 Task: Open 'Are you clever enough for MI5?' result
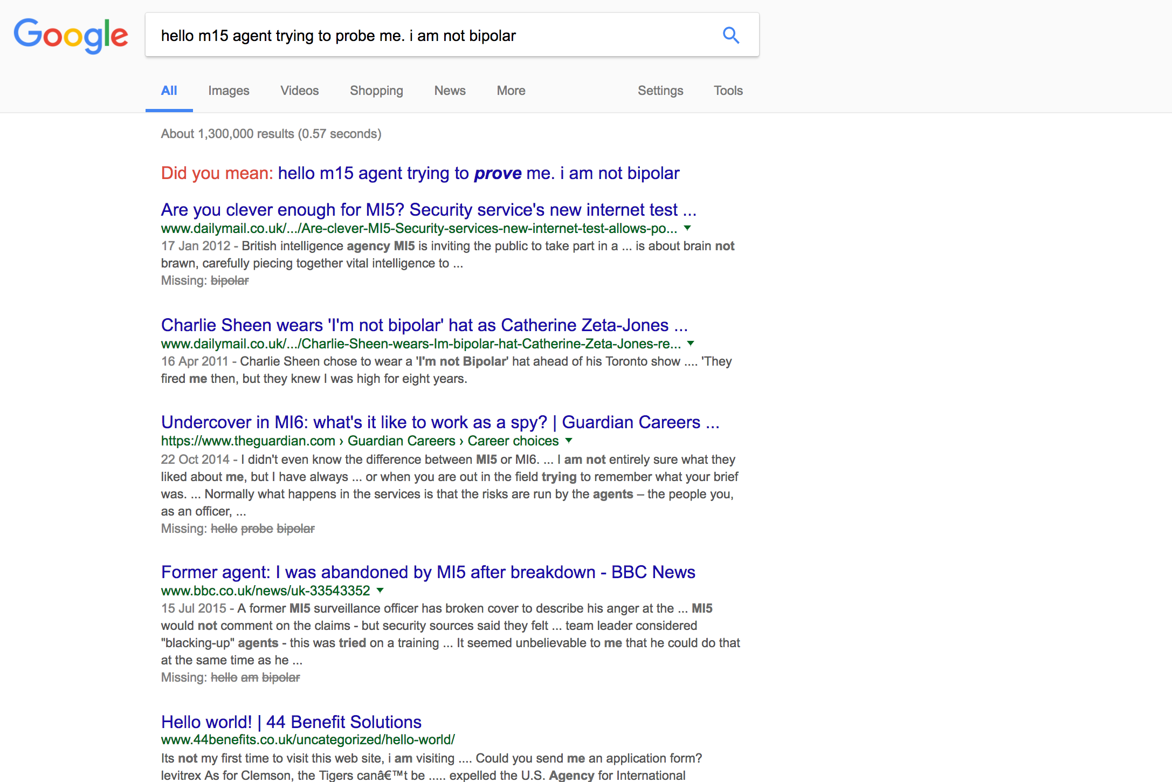coord(429,209)
